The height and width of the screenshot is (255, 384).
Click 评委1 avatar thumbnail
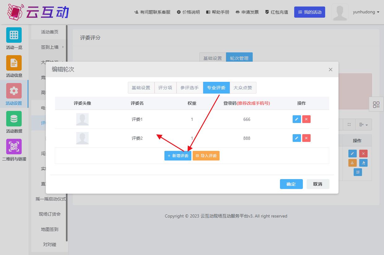click(82, 119)
